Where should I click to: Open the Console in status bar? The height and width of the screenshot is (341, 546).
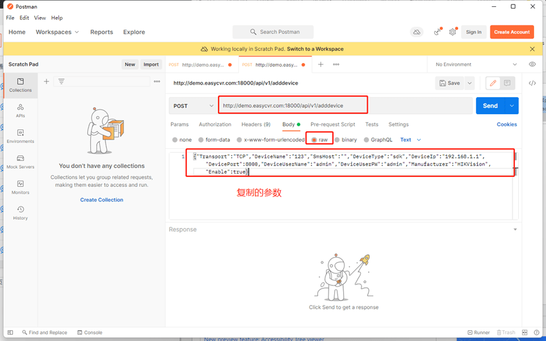click(90, 333)
